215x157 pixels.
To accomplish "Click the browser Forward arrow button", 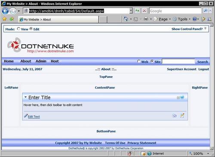I will click(13, 11).
